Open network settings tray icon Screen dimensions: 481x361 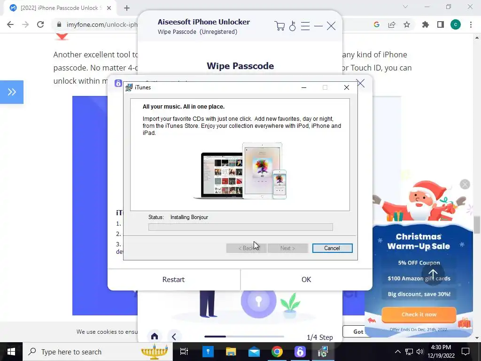point(409,352)
